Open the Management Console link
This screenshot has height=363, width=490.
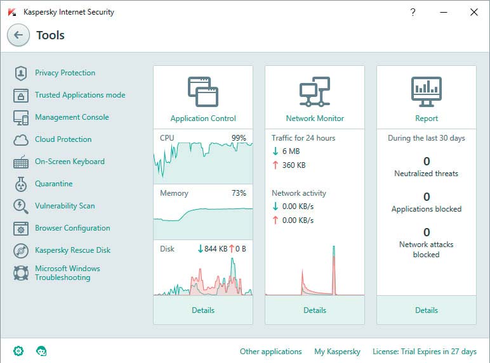[72, 117]
